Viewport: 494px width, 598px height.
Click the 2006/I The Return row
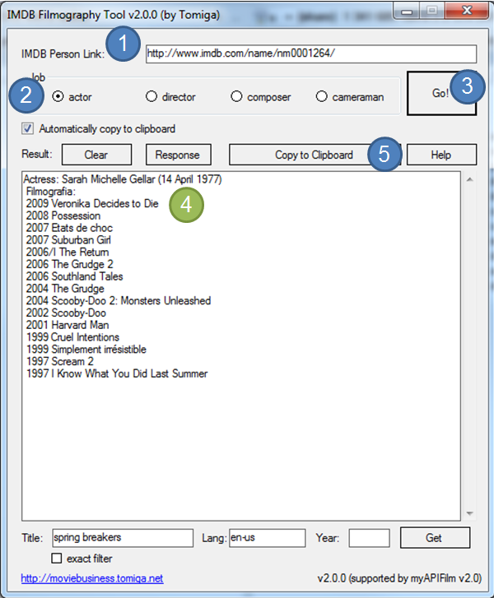(68, 252)
